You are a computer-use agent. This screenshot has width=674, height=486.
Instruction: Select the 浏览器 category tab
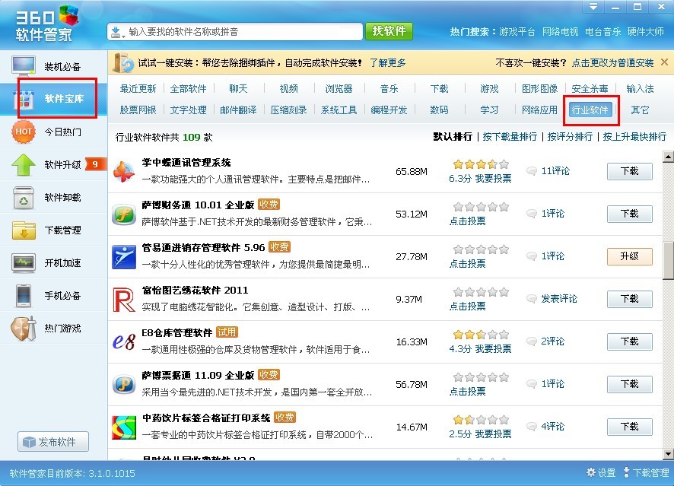pos(339,88)
